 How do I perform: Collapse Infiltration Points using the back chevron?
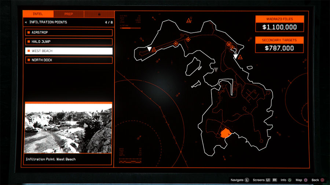click(x=26, y=23)
